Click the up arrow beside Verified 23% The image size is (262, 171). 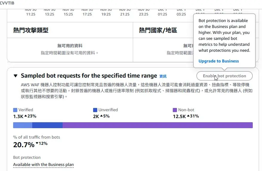point(26,116)
